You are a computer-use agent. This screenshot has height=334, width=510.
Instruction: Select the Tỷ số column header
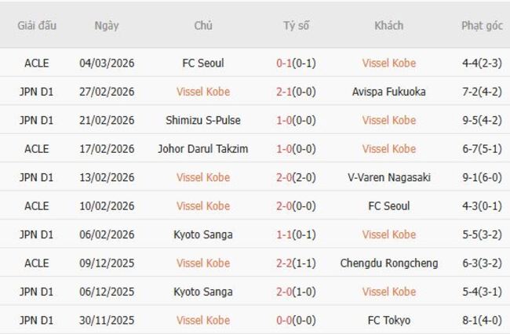click(x=296, y=25)
